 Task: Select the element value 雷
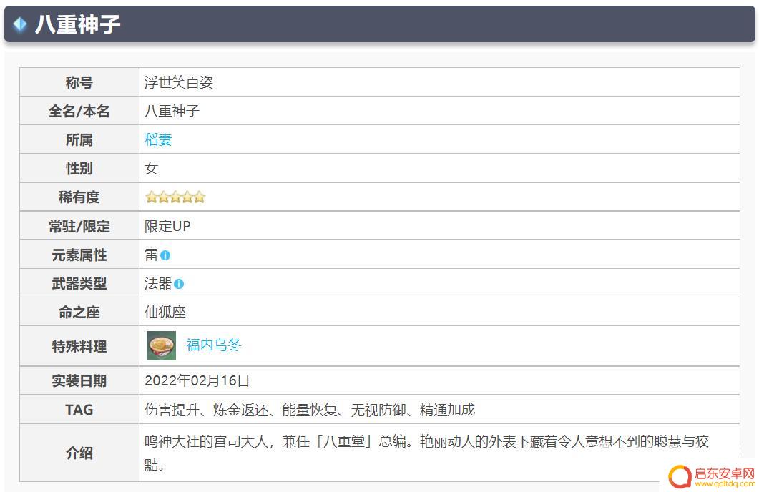[x=151, y=255]
